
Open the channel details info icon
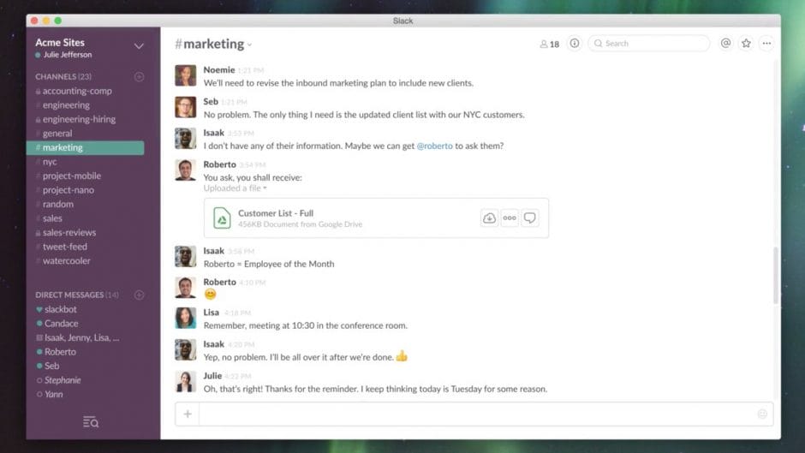(x=574, y=44)
